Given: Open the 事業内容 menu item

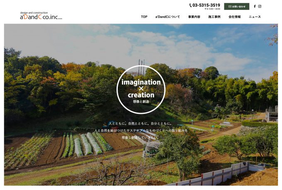Looking at the screenshot, I should point(194,17).
